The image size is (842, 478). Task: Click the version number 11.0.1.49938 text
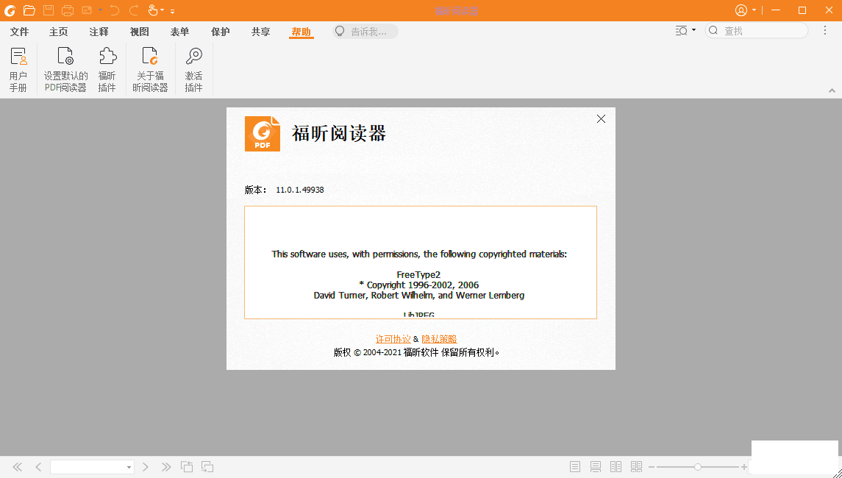pos(299,190)
